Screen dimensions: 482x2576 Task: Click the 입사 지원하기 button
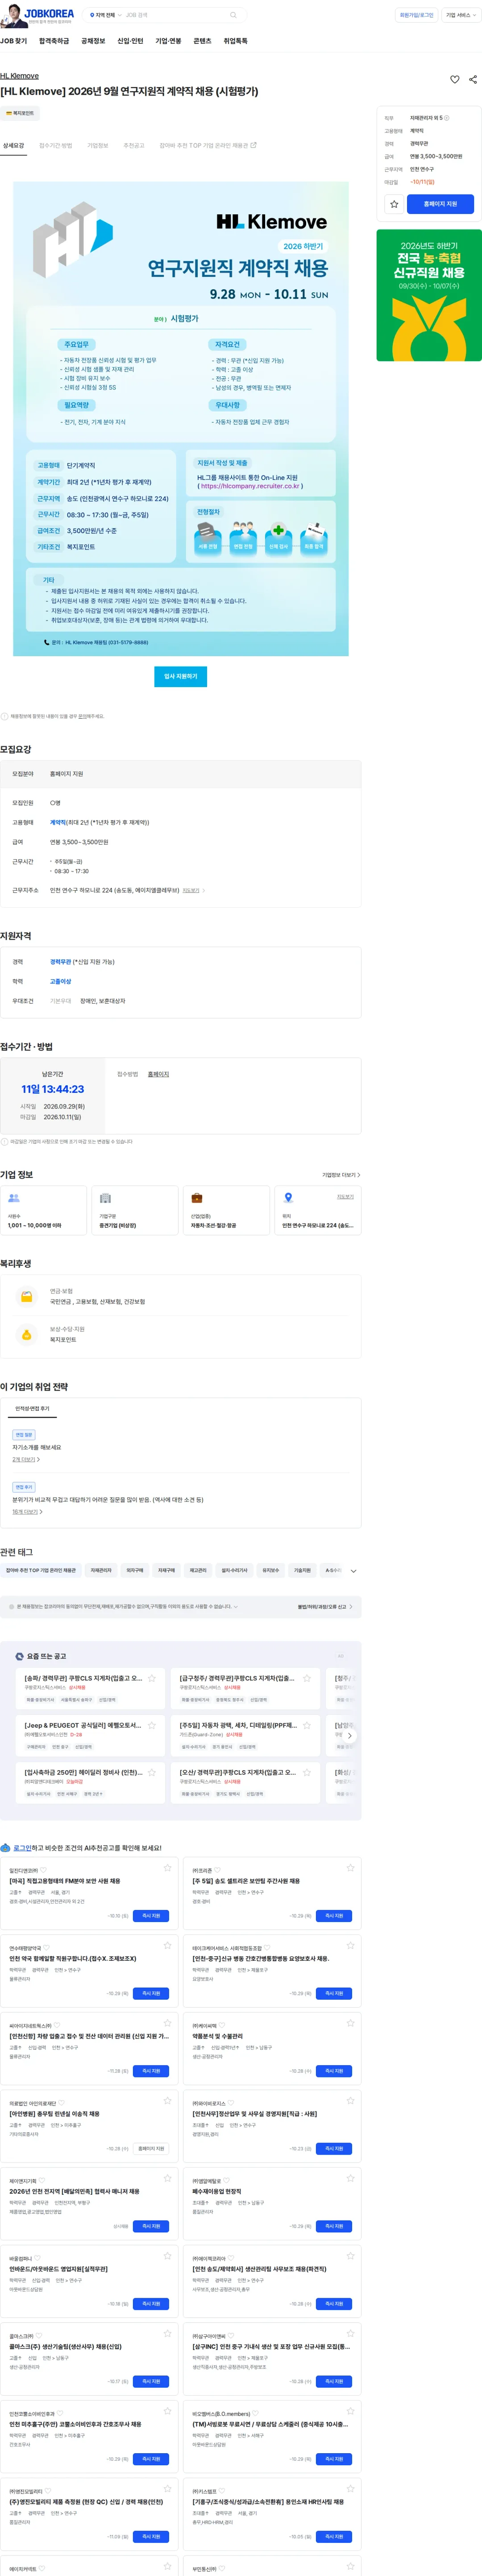[181, 676]
